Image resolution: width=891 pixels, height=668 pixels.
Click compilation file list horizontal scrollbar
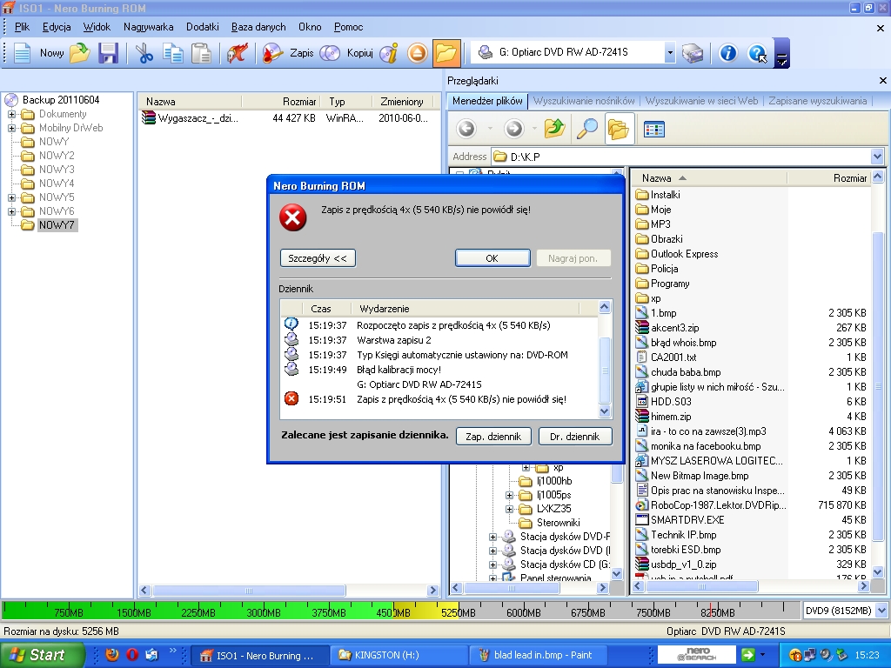[289, 591]
